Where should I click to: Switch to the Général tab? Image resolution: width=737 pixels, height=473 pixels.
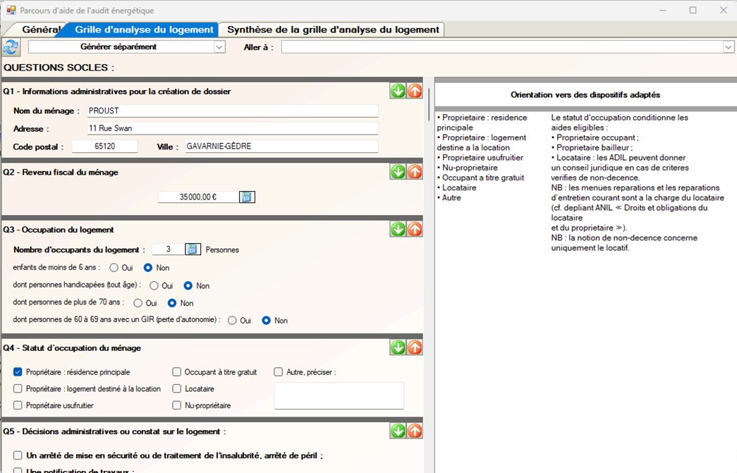(39, 30)
